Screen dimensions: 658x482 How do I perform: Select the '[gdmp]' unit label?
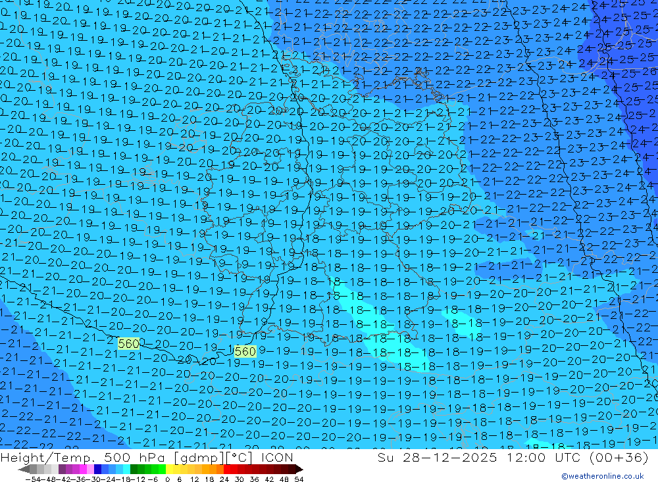tap(199, 457)
